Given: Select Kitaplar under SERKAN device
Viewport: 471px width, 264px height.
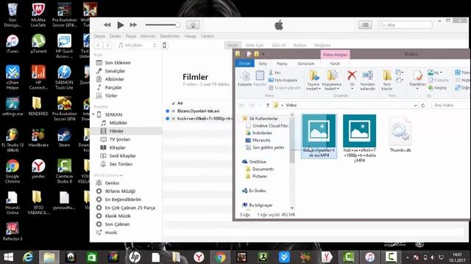Looking at the screenshot, I should tap(117, 147).
